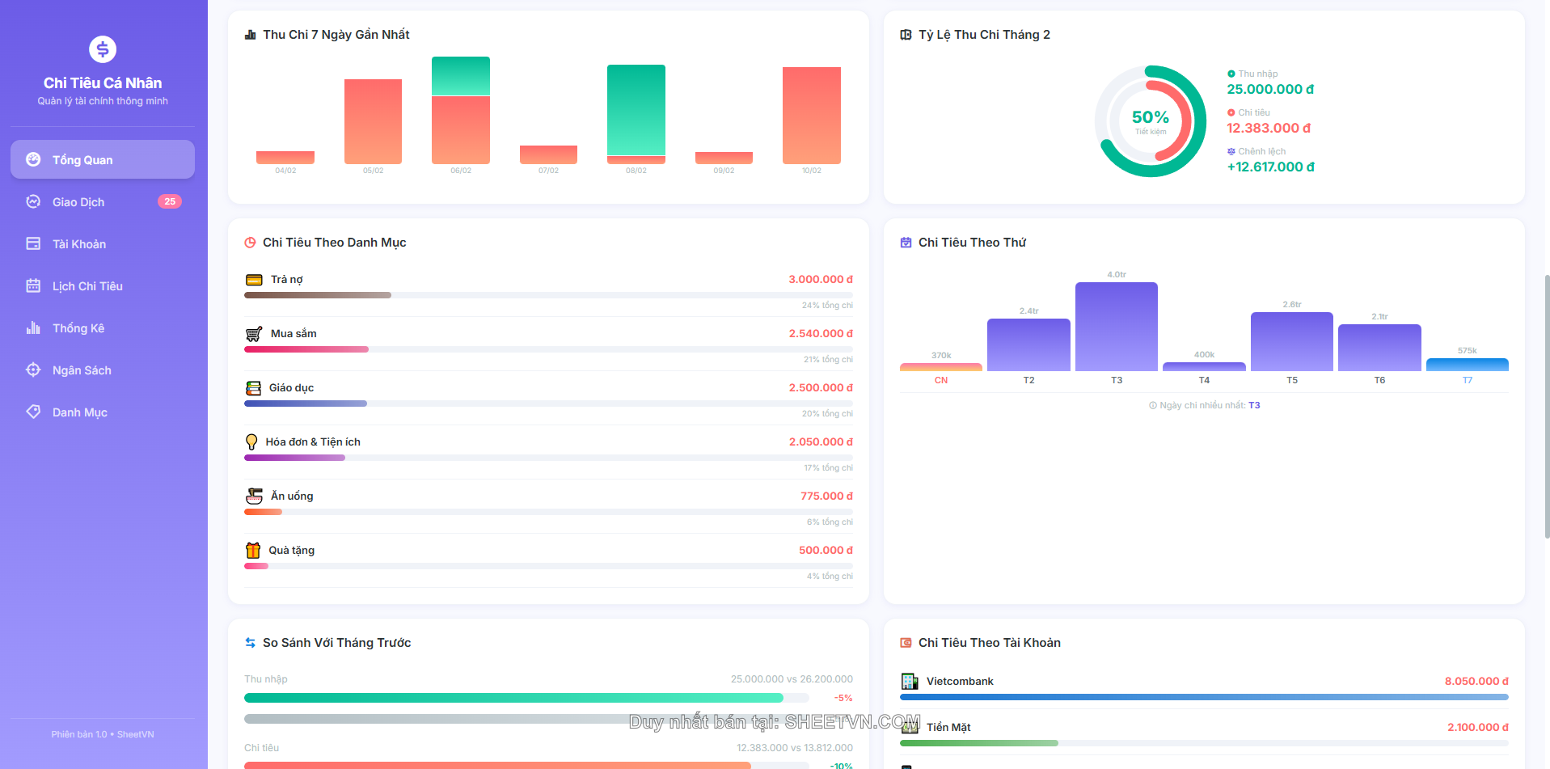Click the Trả nợ credit card icon
Viewport: 1550px width, 769px height.
[x=254, y=280]
